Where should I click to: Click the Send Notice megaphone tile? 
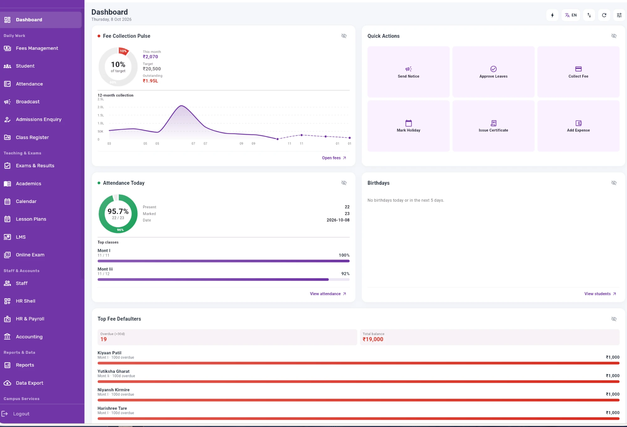click(x=408, y=72)
